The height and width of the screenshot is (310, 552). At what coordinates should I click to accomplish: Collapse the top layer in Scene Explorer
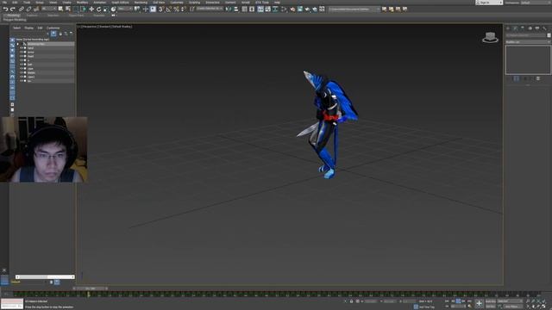click(17, 44)
